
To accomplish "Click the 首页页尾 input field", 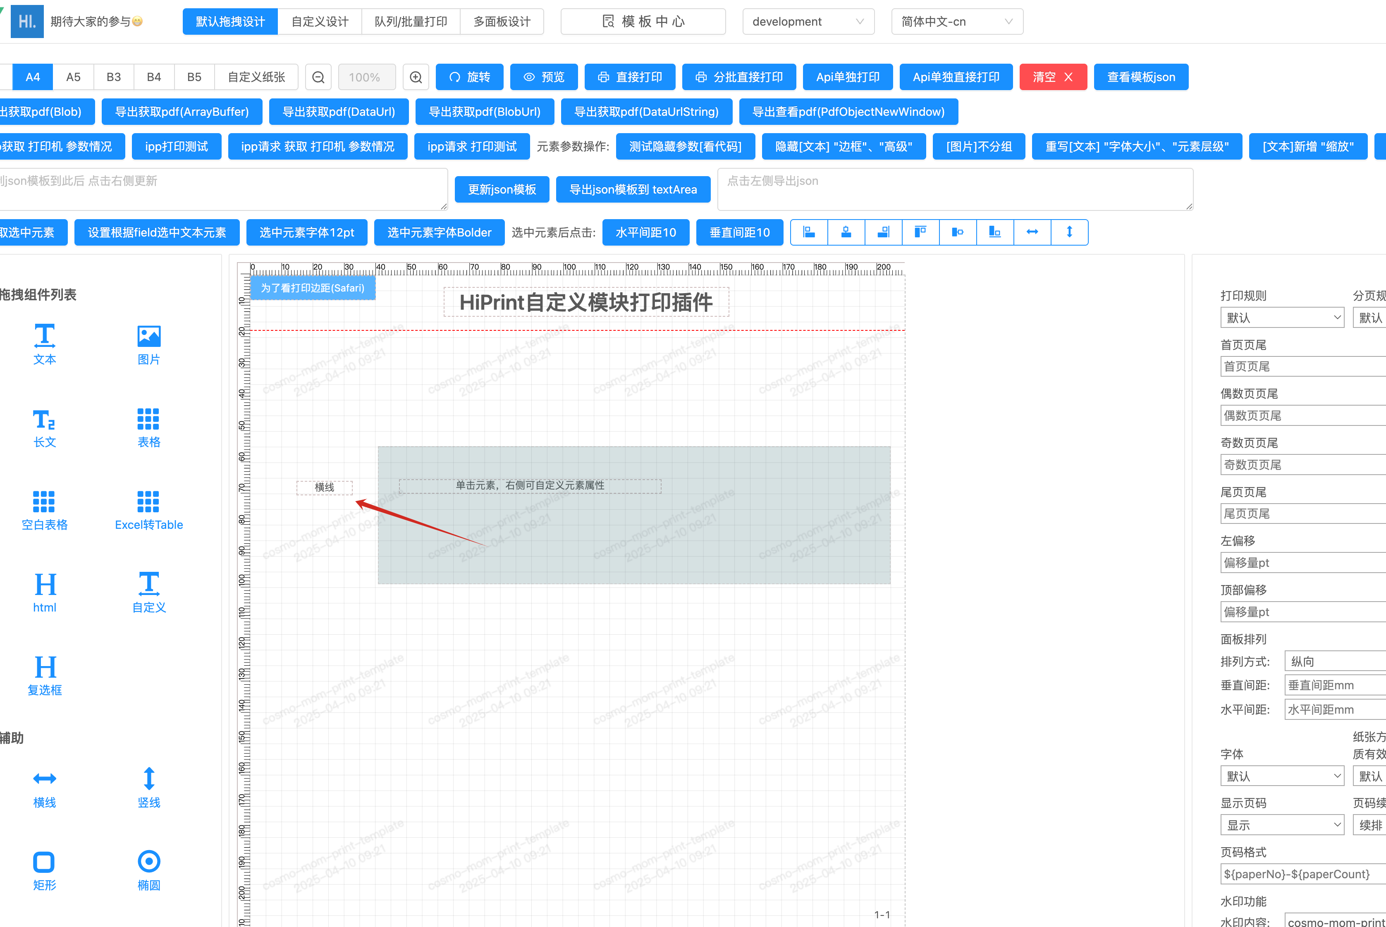I will [x=1303, y=366].
